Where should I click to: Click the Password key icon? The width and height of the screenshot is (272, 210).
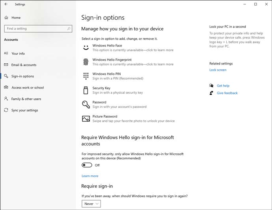[86, 105]
